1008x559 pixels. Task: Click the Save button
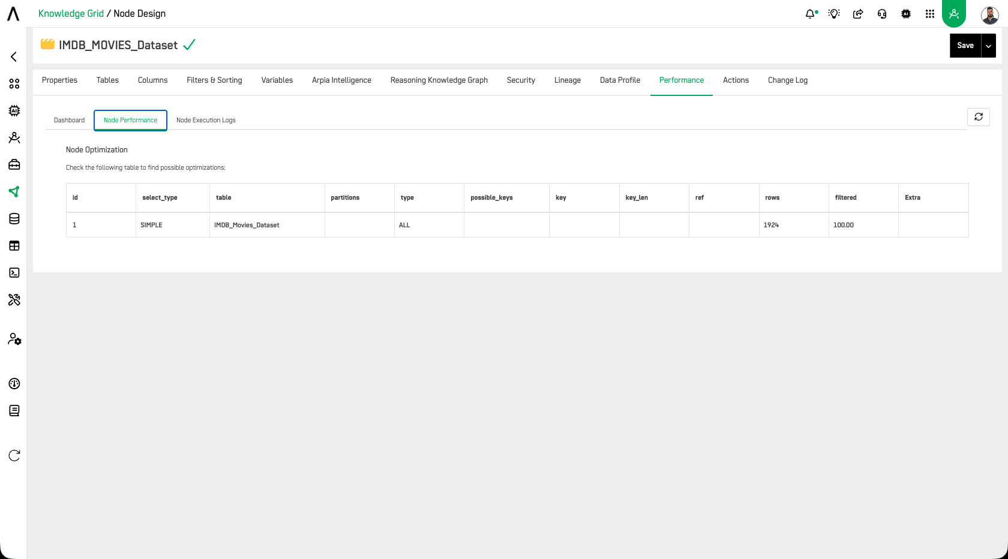point(965,46)
